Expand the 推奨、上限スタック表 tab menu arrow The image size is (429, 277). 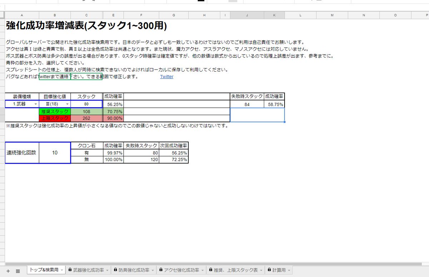click(x=261, y=271)
